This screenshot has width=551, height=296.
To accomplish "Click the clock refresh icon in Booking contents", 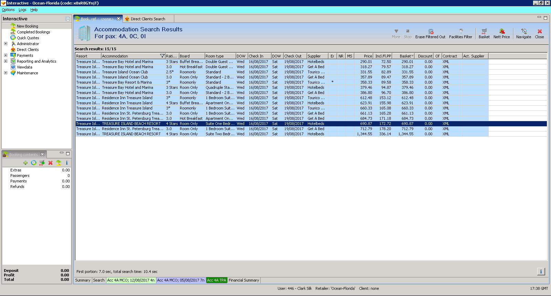I will (x=34, y=163).
